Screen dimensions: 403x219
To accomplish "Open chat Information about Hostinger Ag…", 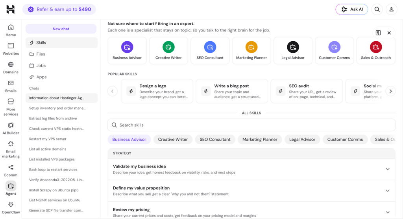I will tap(61, 98).
